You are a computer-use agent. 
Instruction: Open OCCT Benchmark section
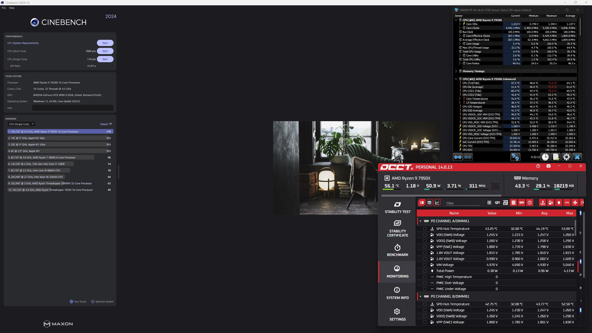coord(397,251)
